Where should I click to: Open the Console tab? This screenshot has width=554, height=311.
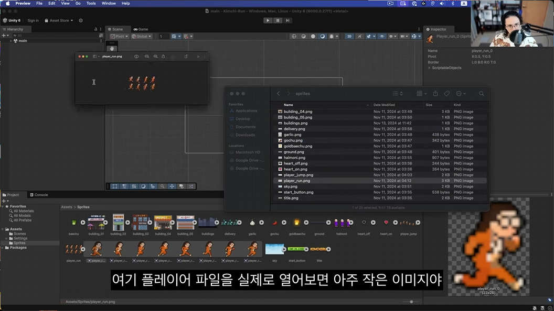point(39,195)
